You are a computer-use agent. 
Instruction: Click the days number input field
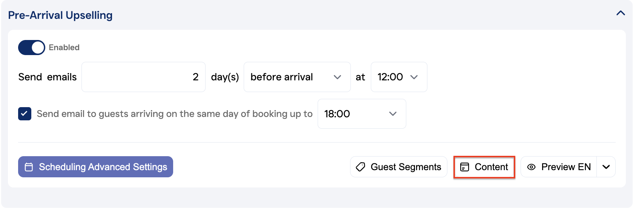[143, 77]
